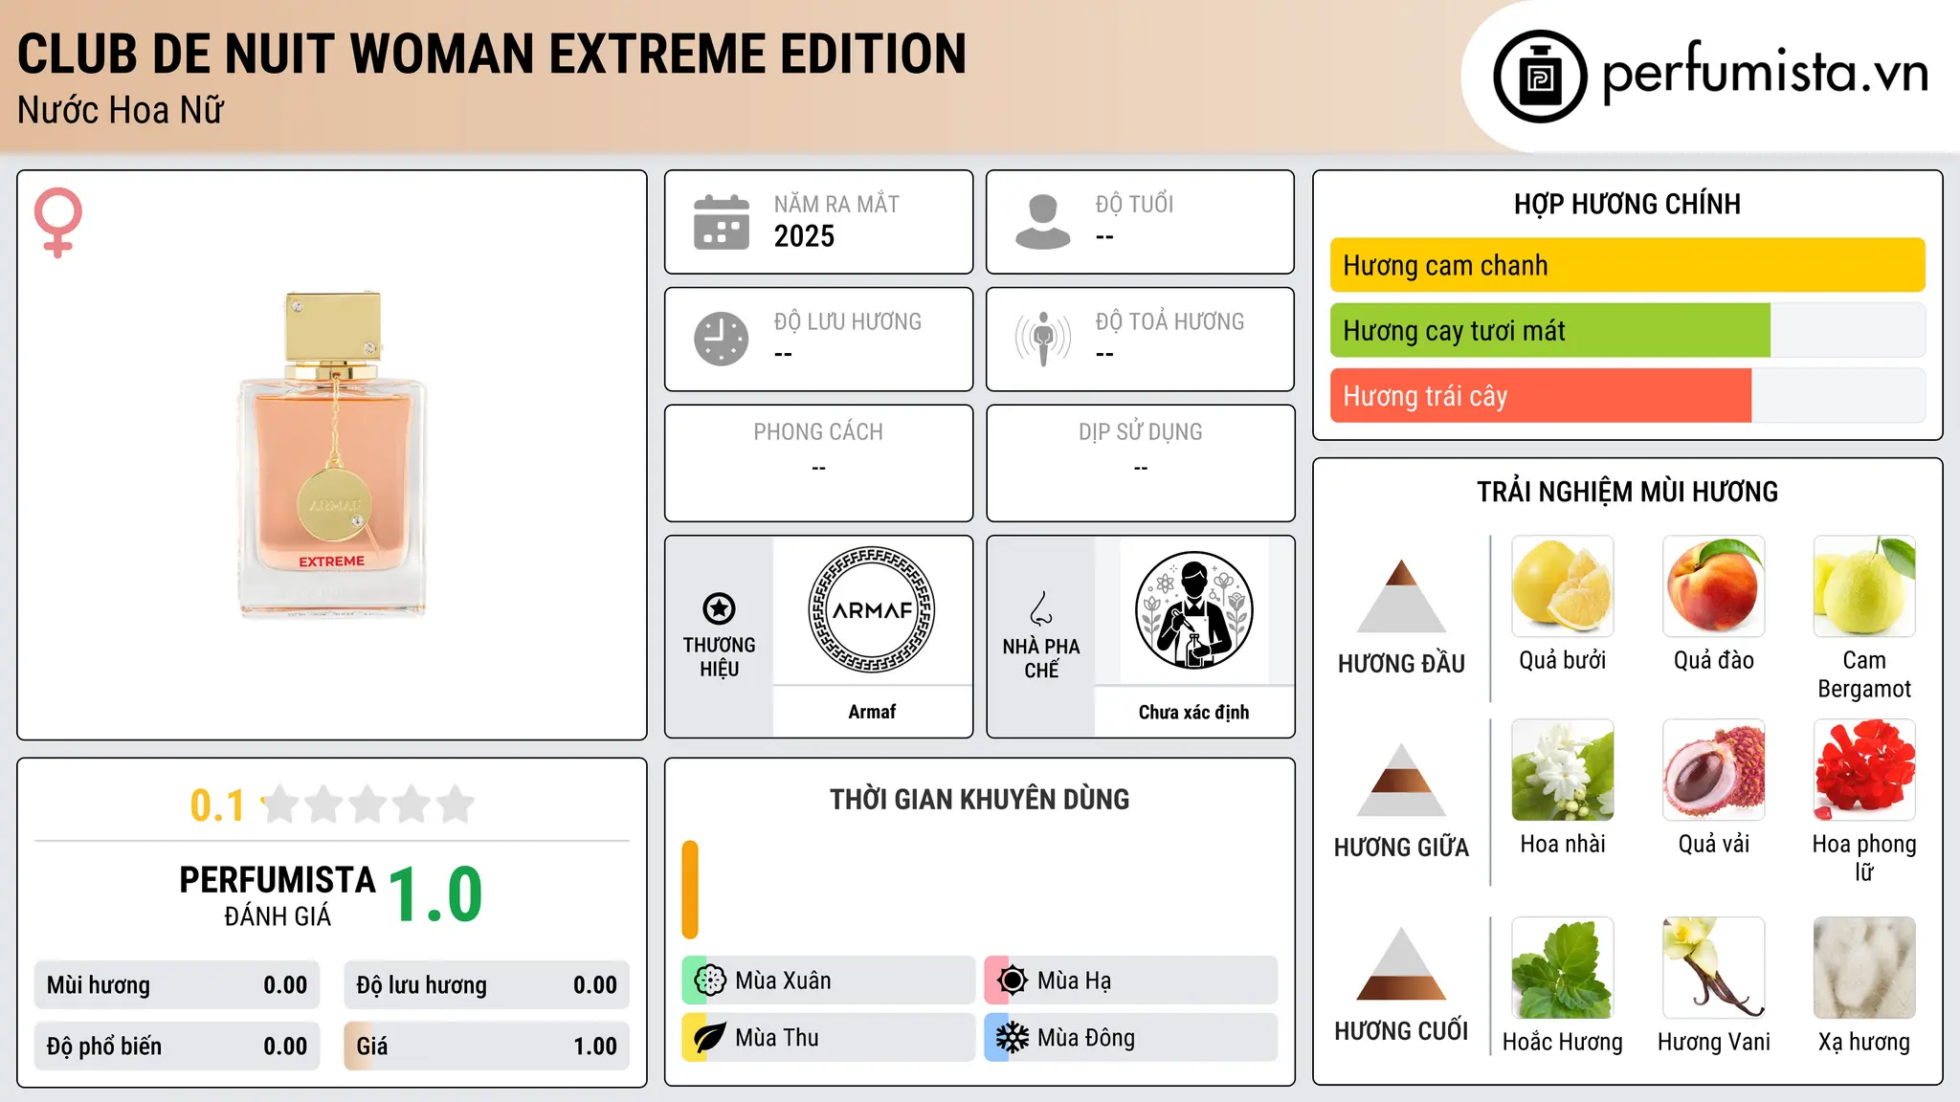Click the perfumer illustration icon
The width and height of the screenshot is (1960, 1102).
(x=1193, y=610)
